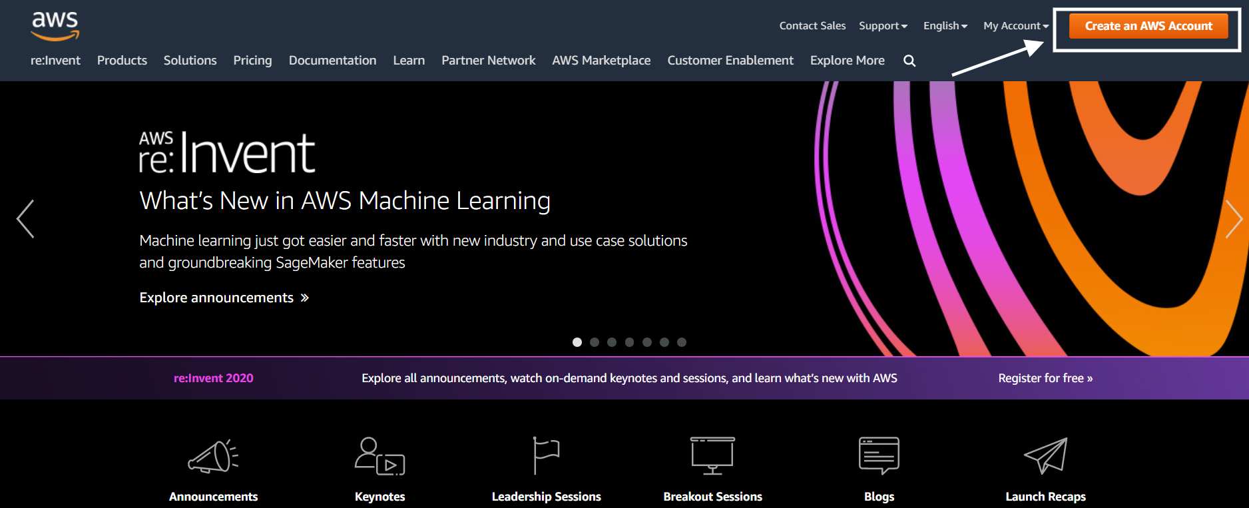
Task: Expand the My Account dropdown
Action: click(x=1016, y=26)
